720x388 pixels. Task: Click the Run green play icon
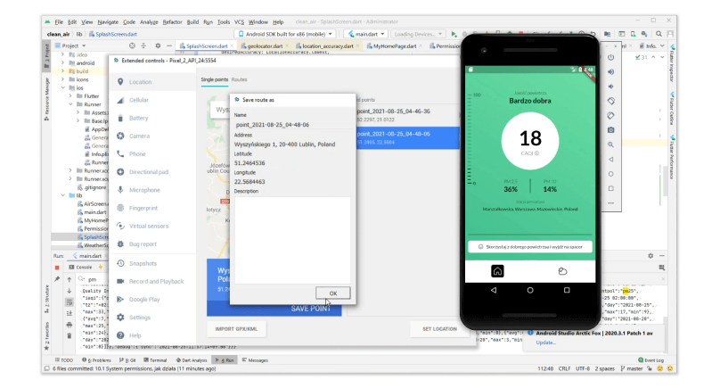(x=454, y=33)
